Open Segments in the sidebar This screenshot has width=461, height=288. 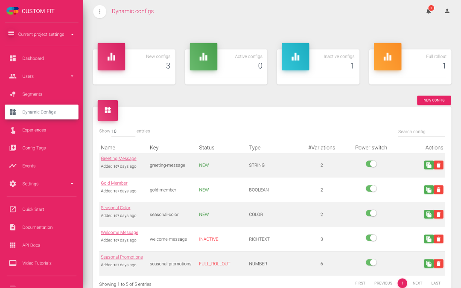pyautogui.click(x=41, y=94)
